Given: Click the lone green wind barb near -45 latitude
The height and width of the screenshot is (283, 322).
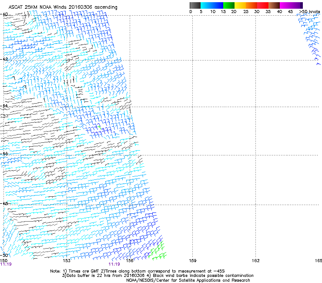Looking at the screenshot, I should (x=99, y=128).
